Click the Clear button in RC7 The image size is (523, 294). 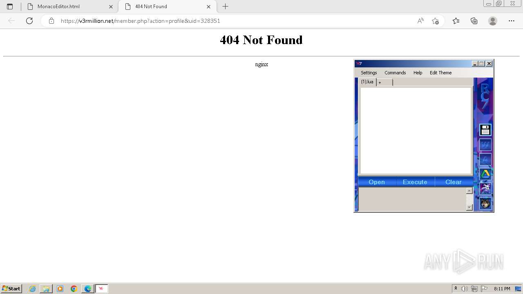(454, 182)
